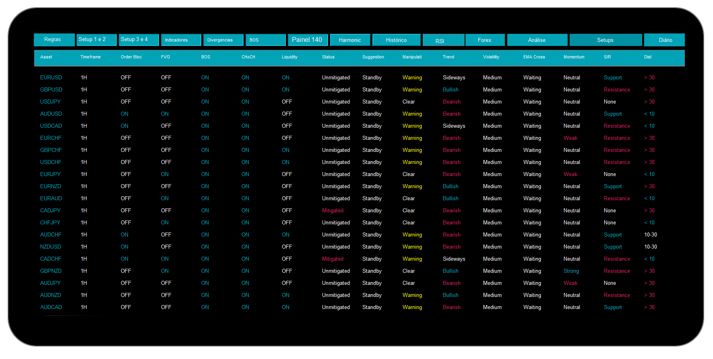Click the S/R column header
The image size is (713, 359).
(608, 57)
